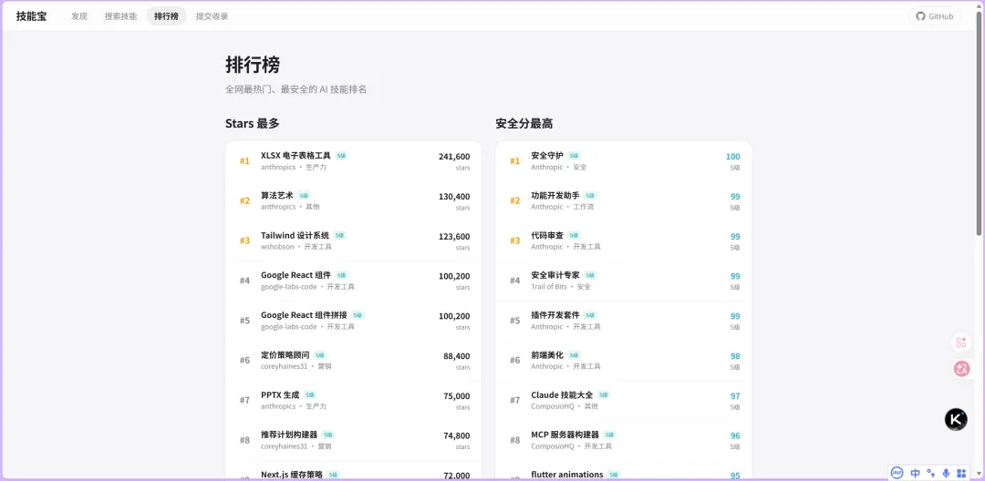Click the 241,600 stars count
This screenshot has height=481, width=985.
click(454, 157)
